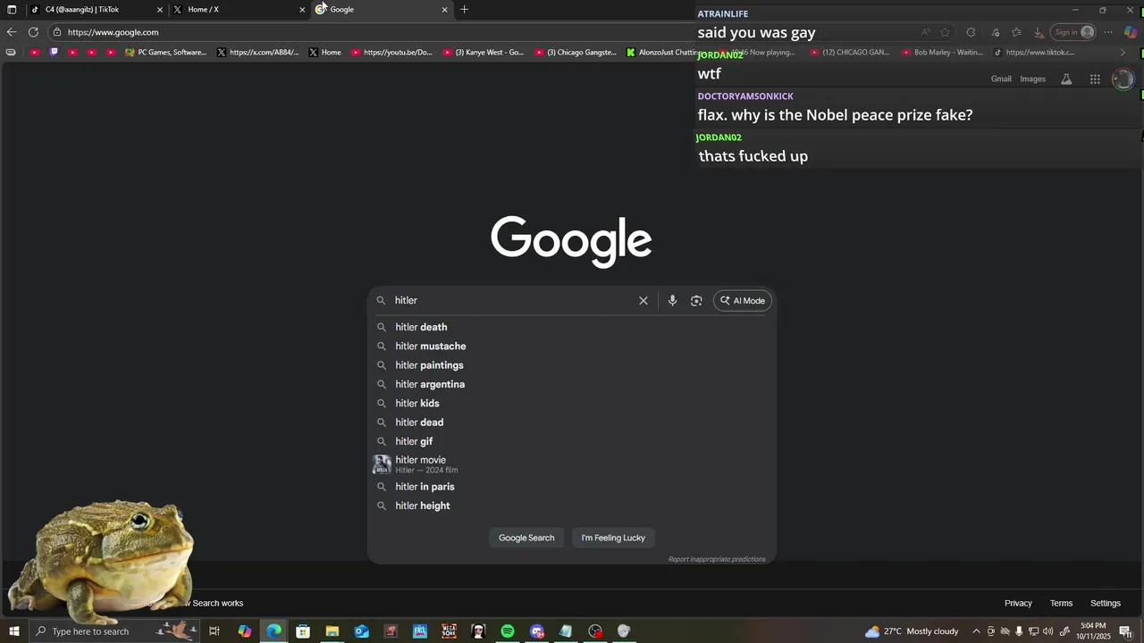Open Outlook from the taskbar

[361, 631]
